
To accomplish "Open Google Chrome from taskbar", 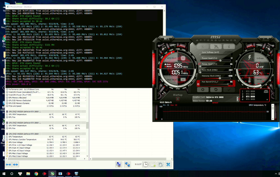I will 36,174.
